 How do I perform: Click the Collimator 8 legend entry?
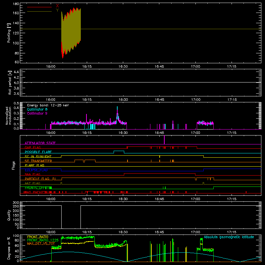tap(37, 109)
